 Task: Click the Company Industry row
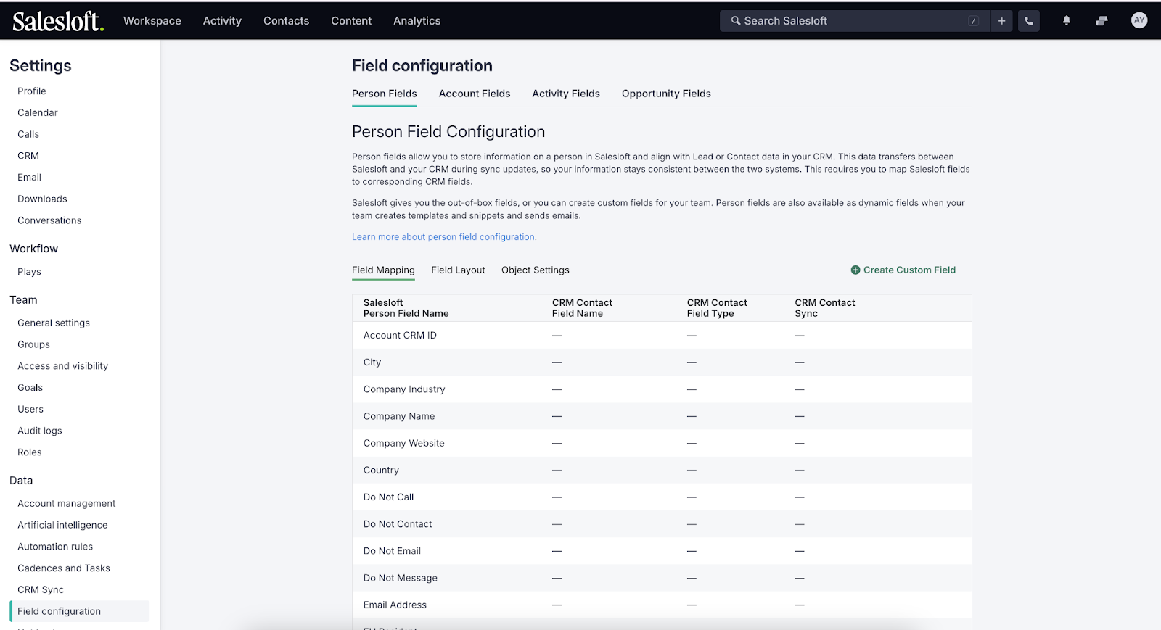662,389
